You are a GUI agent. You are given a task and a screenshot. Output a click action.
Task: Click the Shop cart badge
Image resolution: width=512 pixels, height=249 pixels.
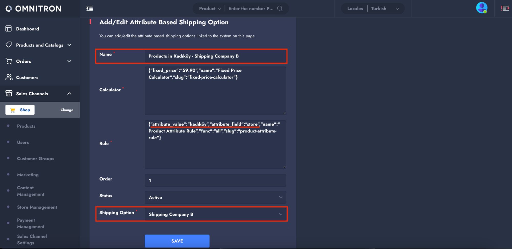coord(20,110)
